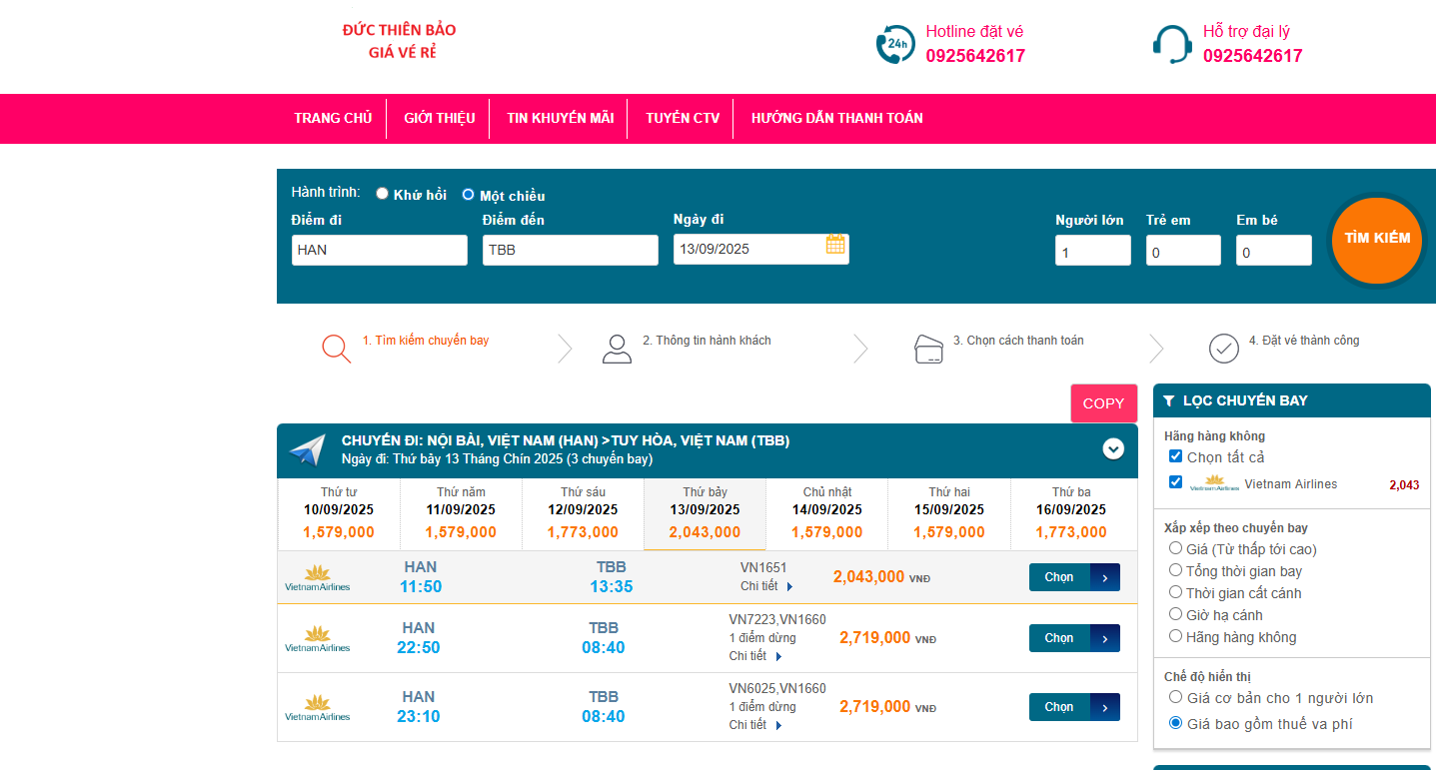Click the Người lớn count field
Viewport: 1436px width, 770px height.
pos(1093,251)
